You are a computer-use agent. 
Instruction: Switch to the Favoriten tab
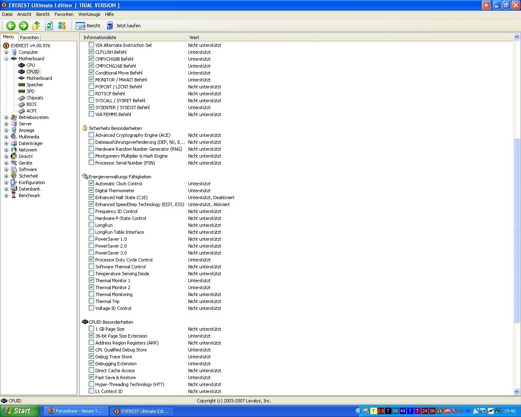(29, 37)
